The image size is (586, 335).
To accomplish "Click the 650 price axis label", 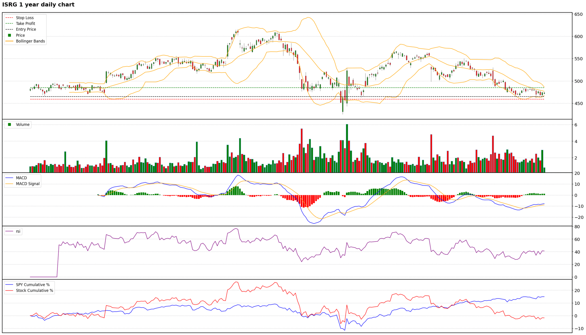I will [578, 14].
